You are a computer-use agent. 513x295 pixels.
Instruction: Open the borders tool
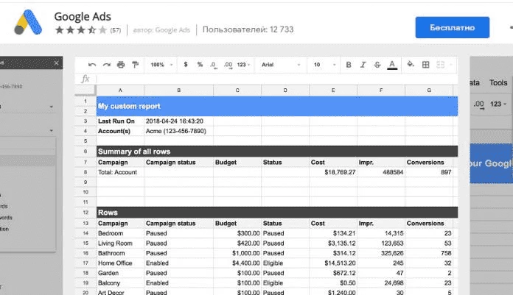click(x=425, y=65)
